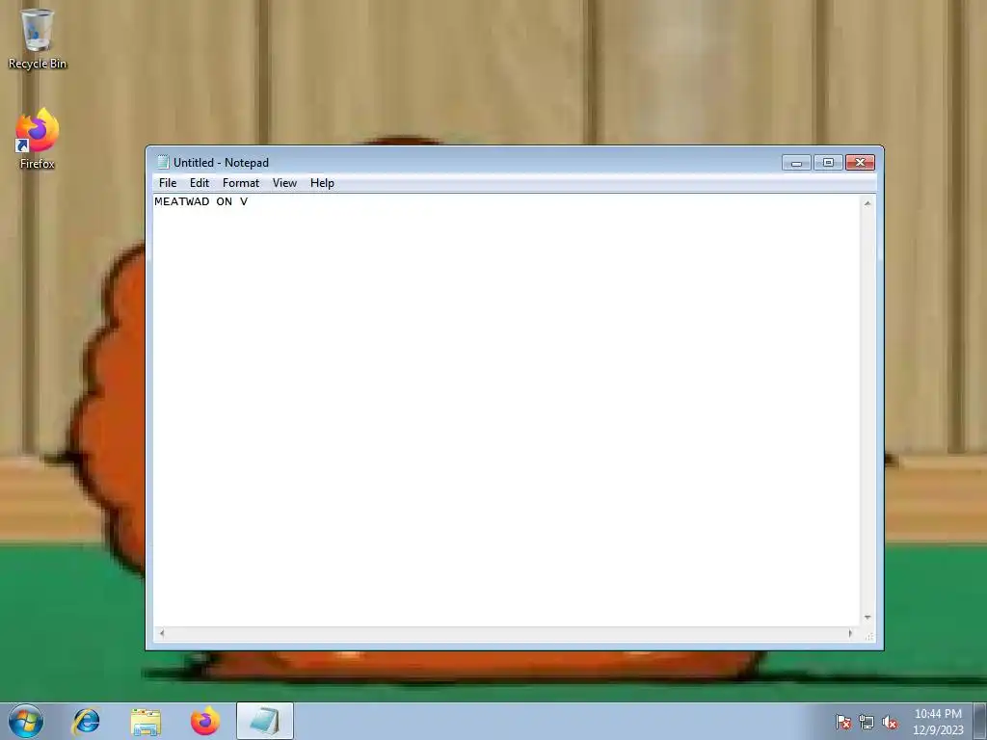This screenshot has height=740, width=987.
Task: Click the vertical scrollbar up arrow in Notepad
Action: 867,203
